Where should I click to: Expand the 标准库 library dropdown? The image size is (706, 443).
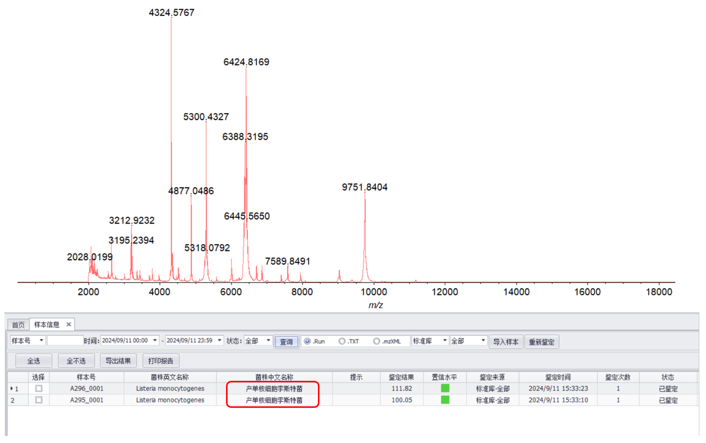[x=445, y=340]
